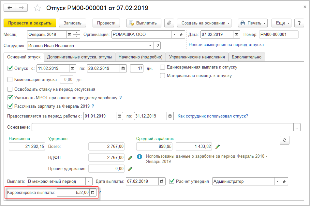
Task: Open calculator in Корректировка выплаты field
Action: pyautogui.click(x=93, y=193)
